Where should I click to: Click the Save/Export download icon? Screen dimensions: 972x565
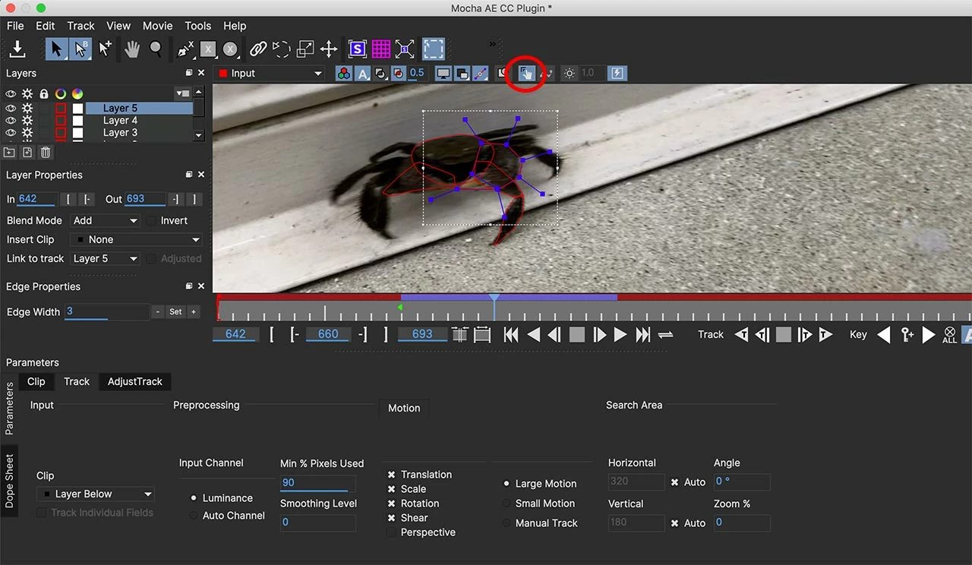17,49
